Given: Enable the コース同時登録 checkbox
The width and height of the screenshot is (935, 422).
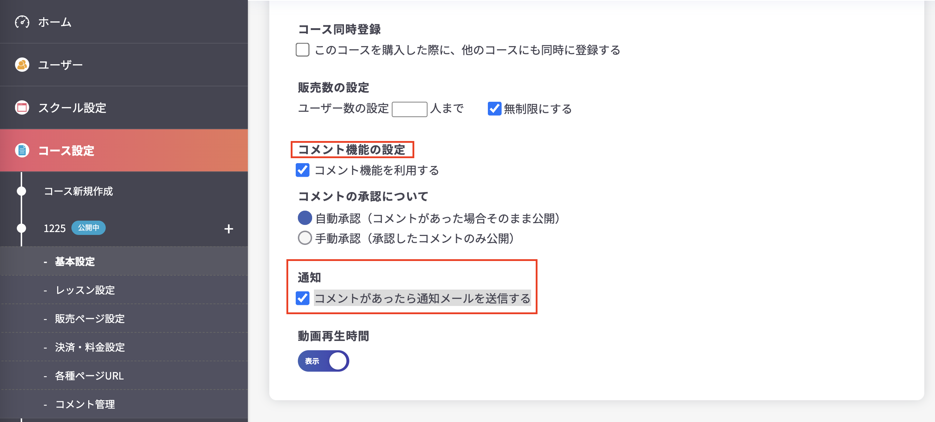Looking at the screenshot, I should click(302, 50).
